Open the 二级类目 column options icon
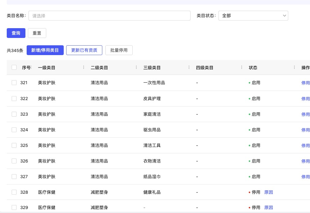Screen dimensions: 310x213 pos(136,67)
